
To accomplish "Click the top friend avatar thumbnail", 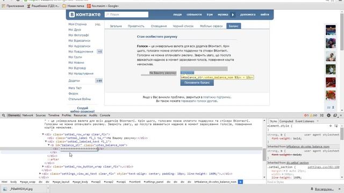I will coord(331,30).
